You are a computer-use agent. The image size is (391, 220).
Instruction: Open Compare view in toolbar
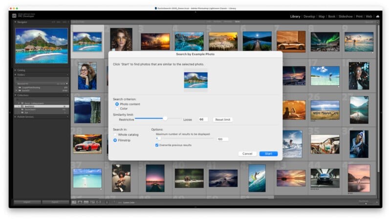point(86,202)
